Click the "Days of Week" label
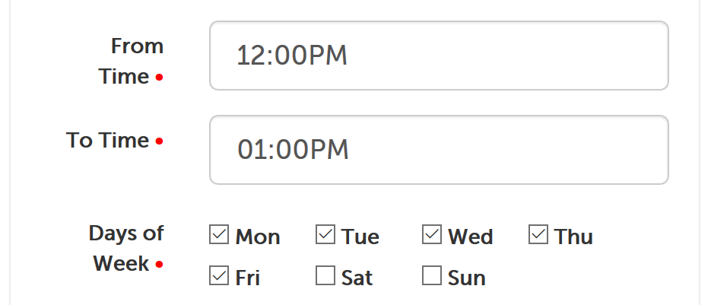The image size is (711, 305). [x=125, y=248]
